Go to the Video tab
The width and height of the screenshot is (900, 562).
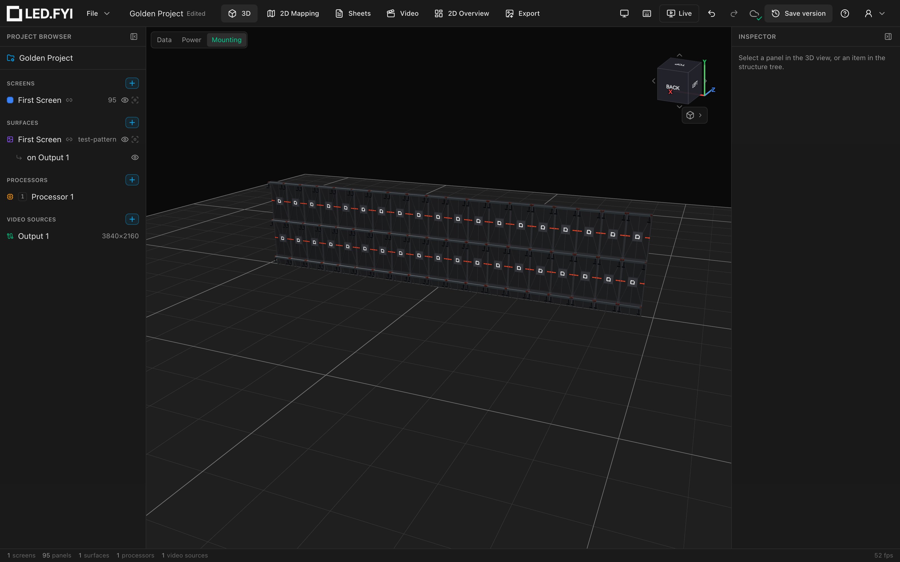coord(403,13)
